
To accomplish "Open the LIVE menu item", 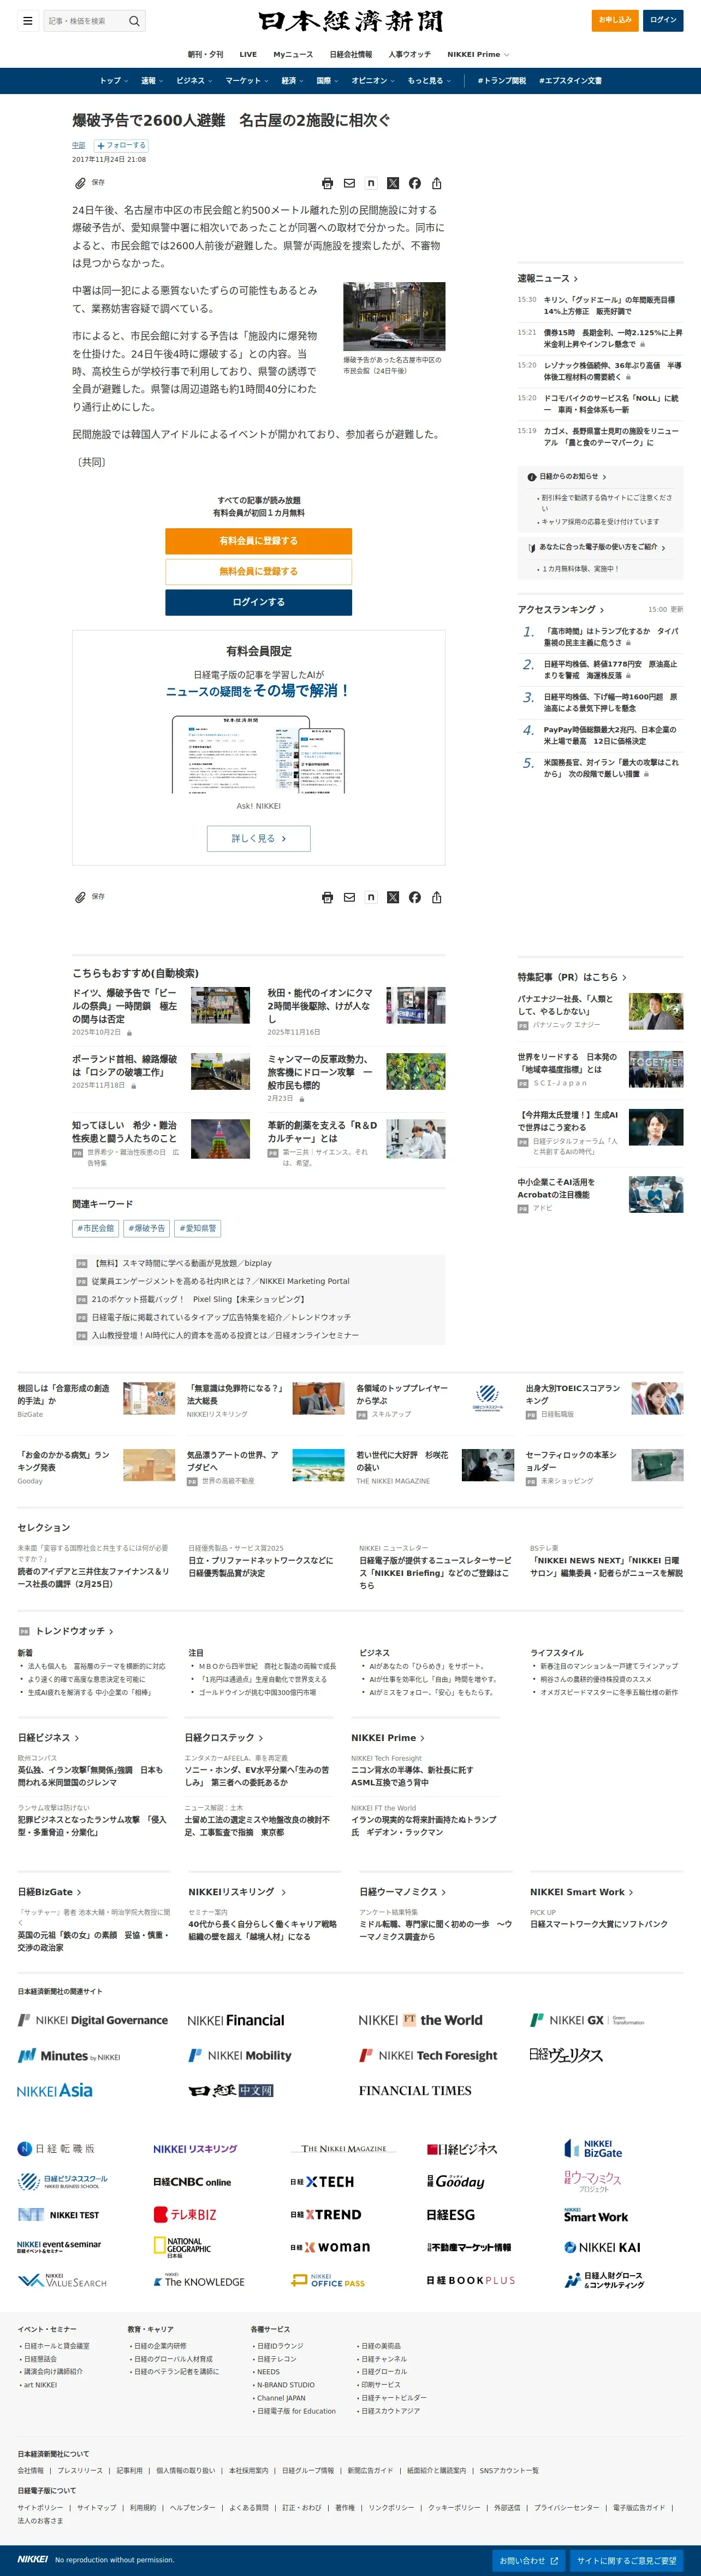I will click(248, 55).
